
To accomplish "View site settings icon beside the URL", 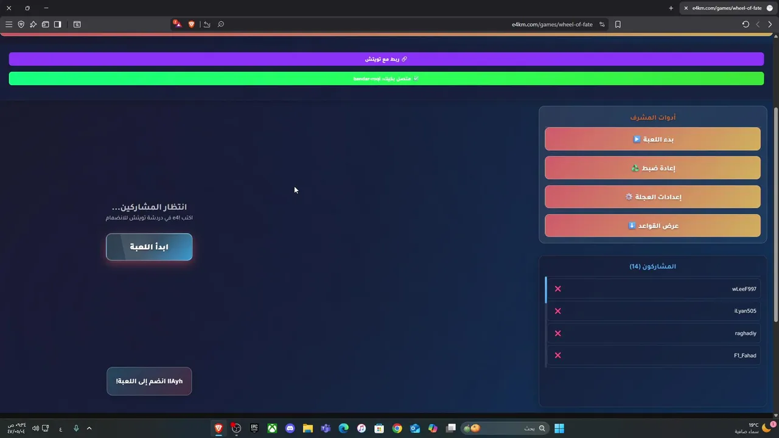I will pyautogui.click(x=602, y=24).
